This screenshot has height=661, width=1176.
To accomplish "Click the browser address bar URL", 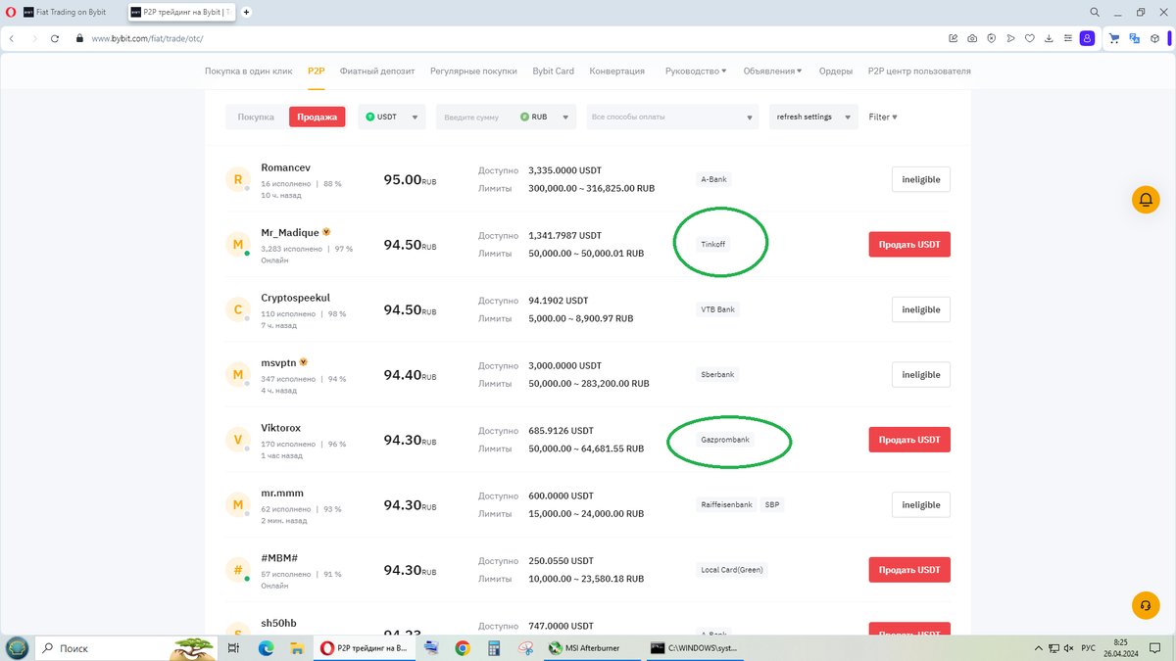I will 147,38.
